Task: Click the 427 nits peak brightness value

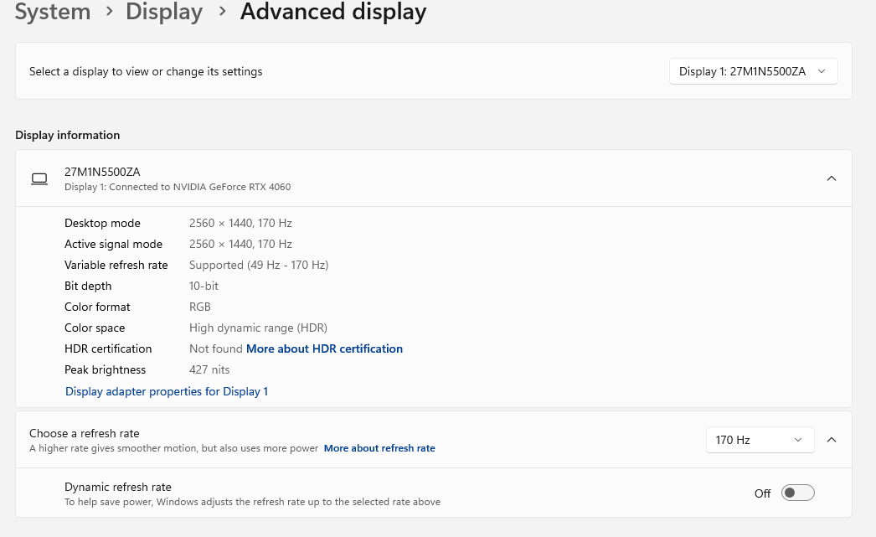Action: point(209,369)
